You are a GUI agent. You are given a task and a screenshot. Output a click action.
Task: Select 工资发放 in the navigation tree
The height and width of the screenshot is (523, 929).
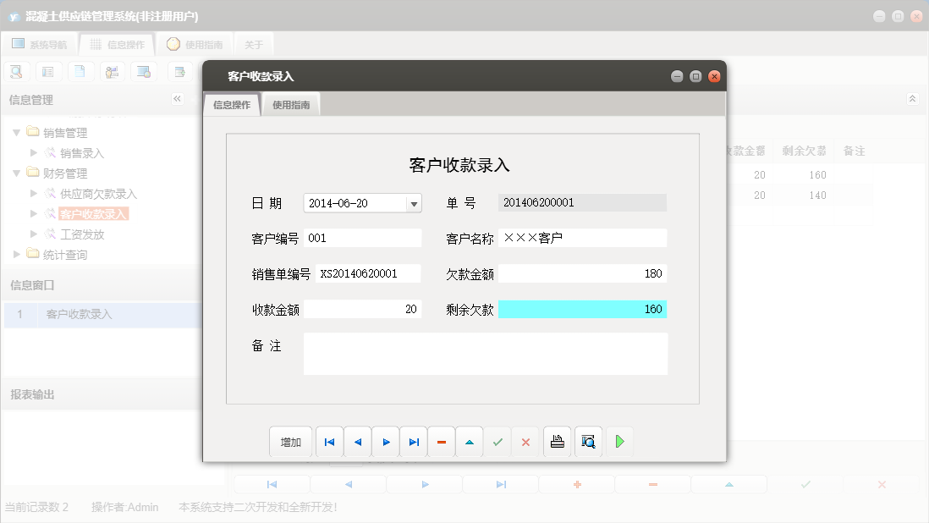(x=80, y=234)
